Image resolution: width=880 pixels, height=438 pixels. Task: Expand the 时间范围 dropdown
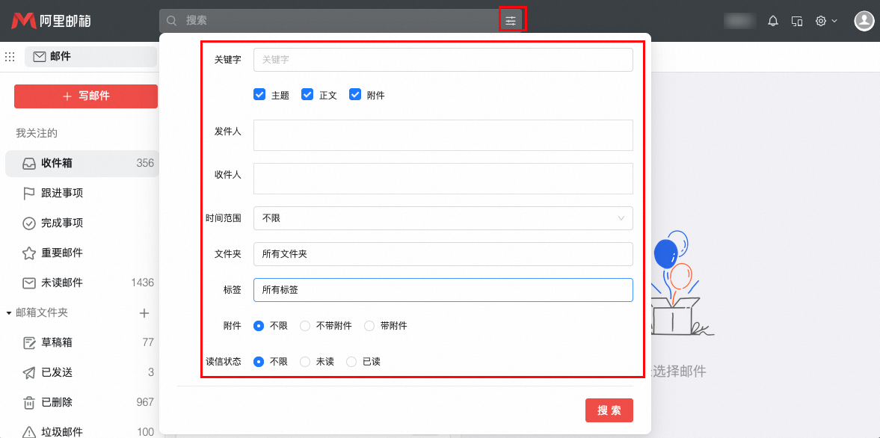coord(443,218)
